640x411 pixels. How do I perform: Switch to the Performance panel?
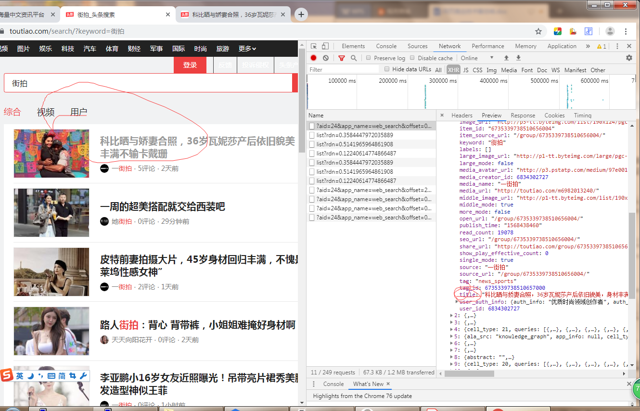pos(488,46)
